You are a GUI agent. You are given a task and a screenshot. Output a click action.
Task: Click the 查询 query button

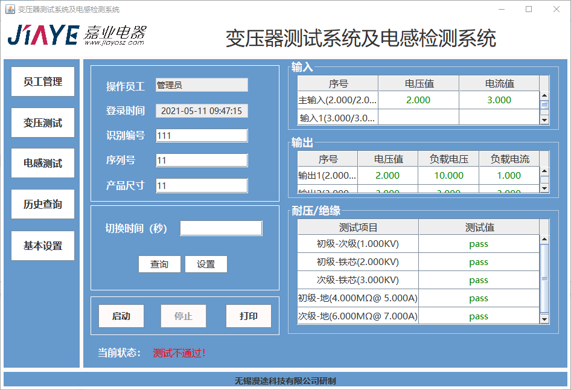[159, 264]
